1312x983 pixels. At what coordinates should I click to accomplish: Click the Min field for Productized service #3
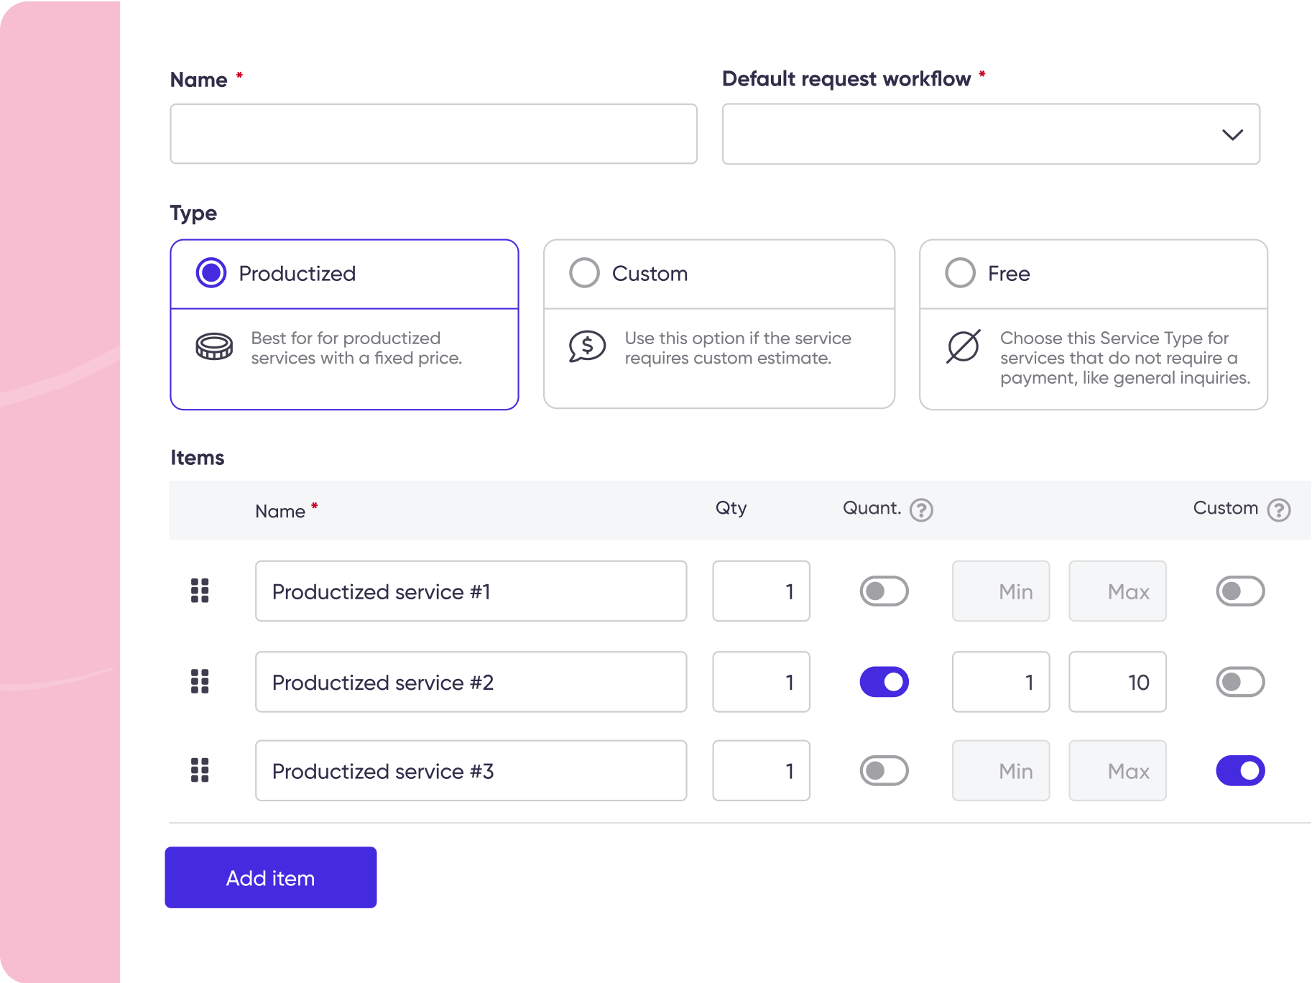coord(1001,770)
